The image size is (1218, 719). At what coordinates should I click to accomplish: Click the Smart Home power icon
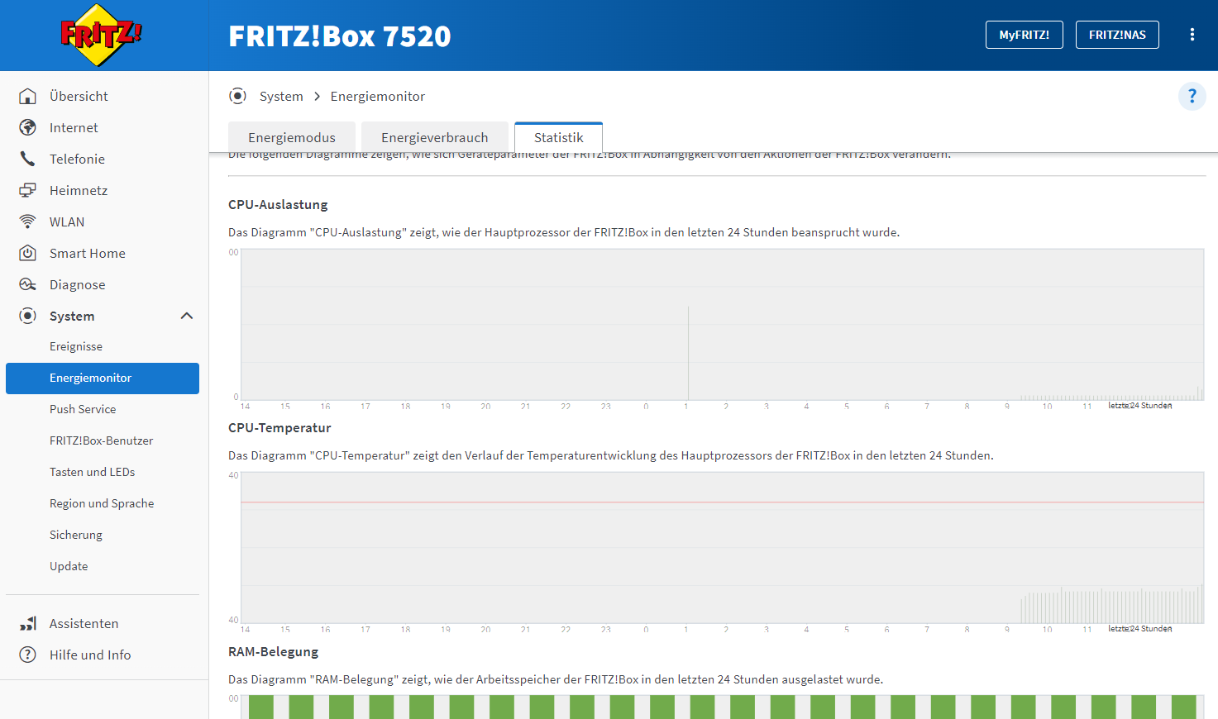[27, 253]
